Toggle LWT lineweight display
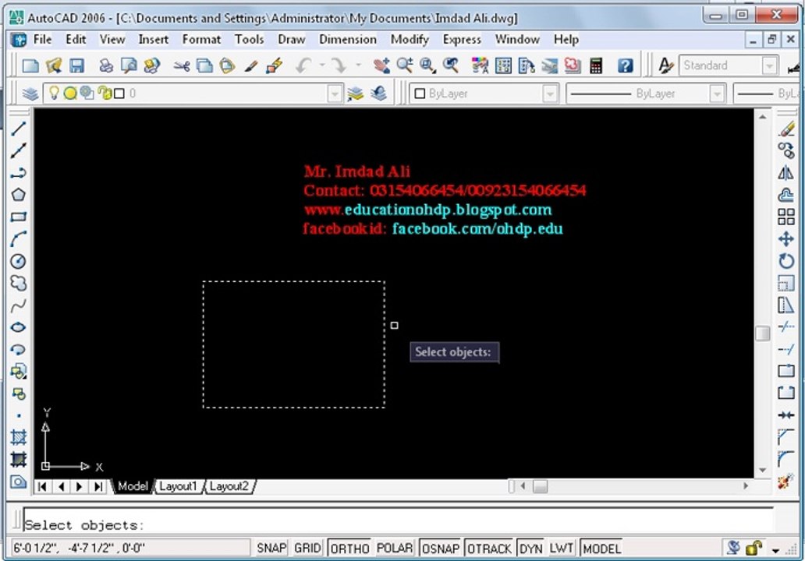 561,549
